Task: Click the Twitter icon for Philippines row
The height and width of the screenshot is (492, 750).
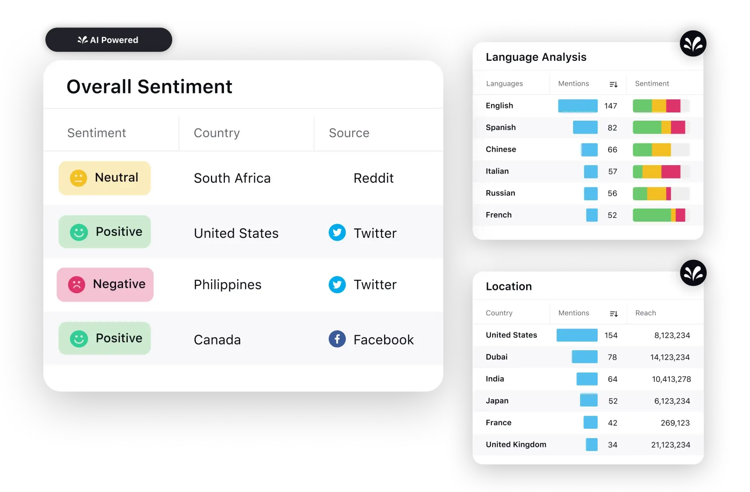Action: 336,284
